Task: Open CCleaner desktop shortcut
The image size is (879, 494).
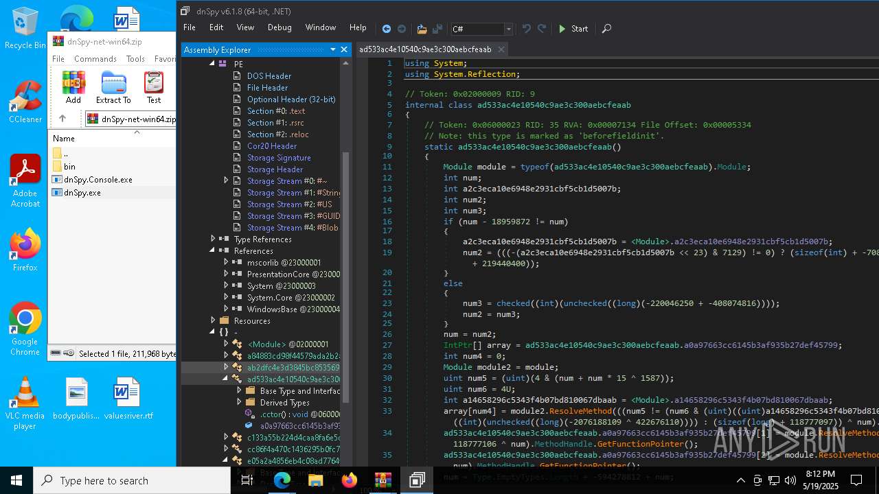Action: 25,103
